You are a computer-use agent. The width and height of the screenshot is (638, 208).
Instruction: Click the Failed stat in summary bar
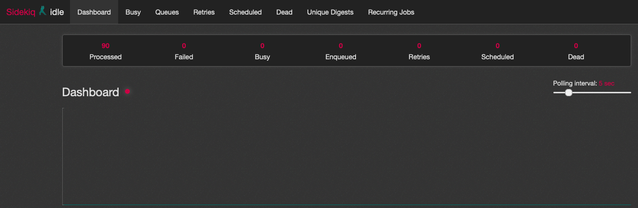tap(184, 52)
